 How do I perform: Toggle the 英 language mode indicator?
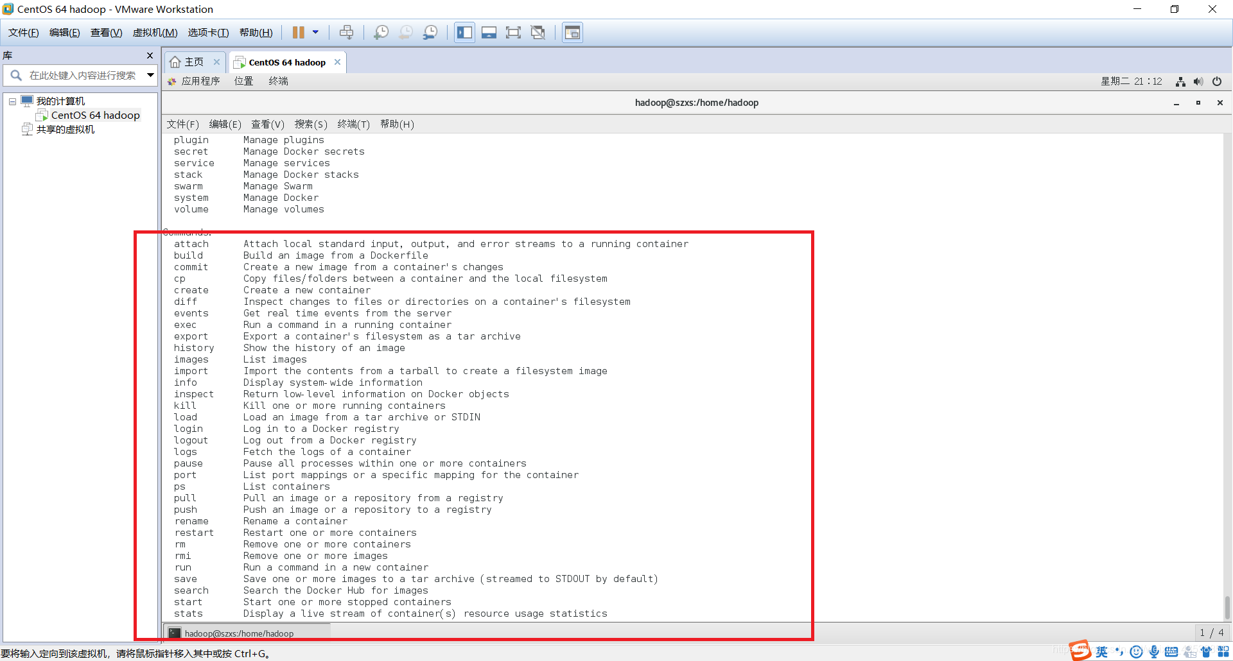[x=1102, y=652]
